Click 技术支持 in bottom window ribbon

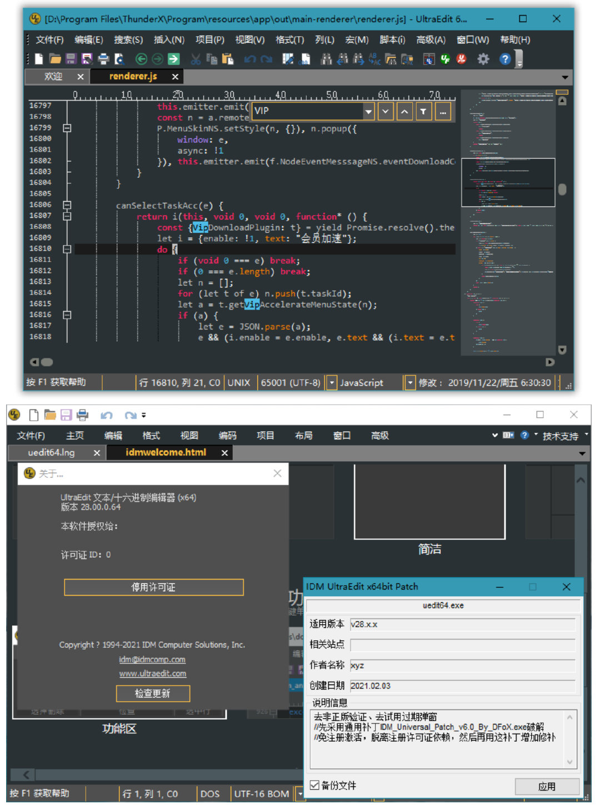[x=560, y=436]
